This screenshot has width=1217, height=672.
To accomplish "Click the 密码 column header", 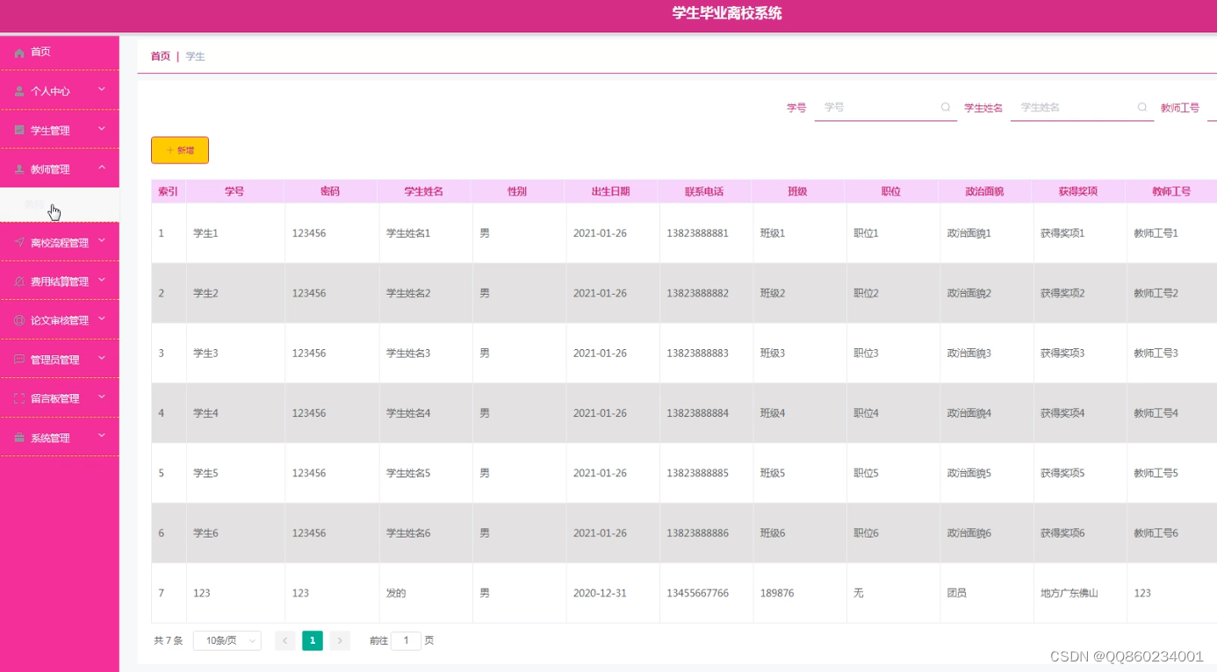I will pos(330,191).
